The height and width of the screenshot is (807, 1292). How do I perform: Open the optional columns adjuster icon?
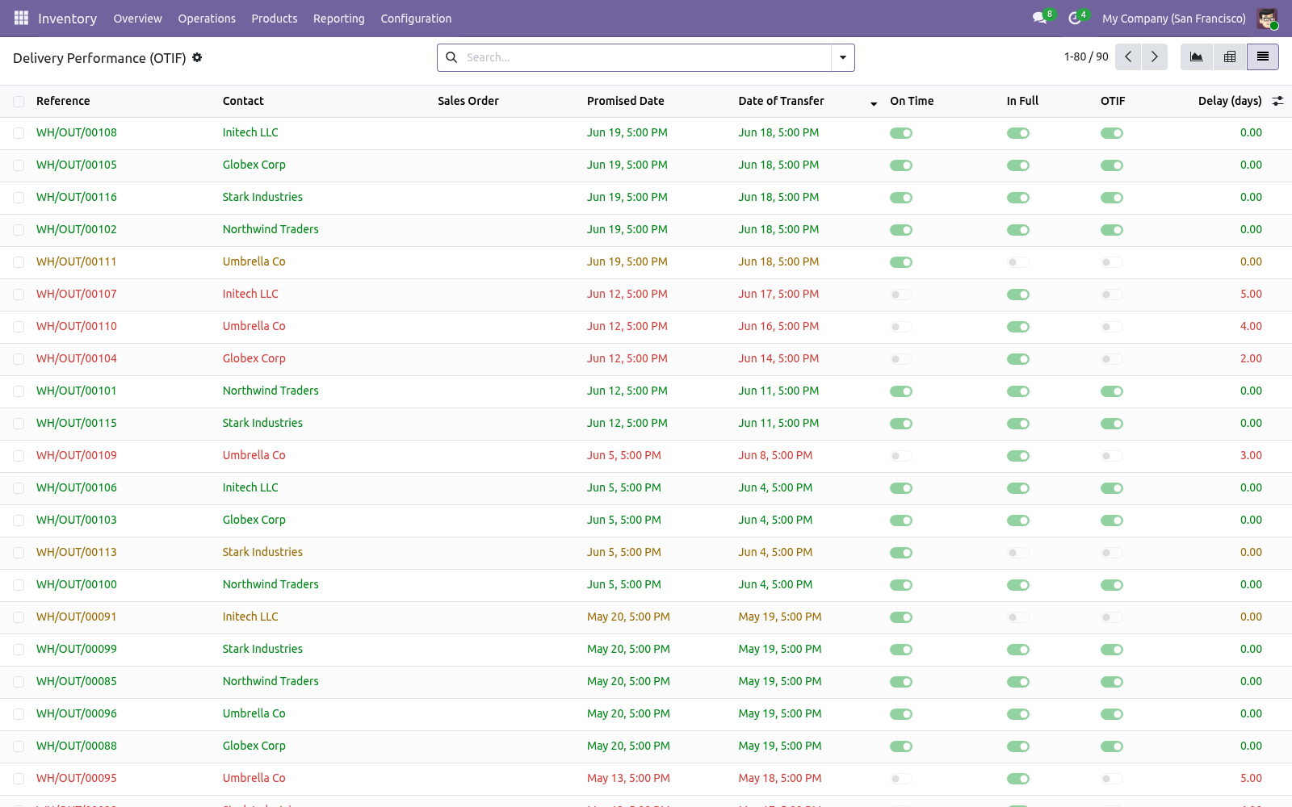tap(1277, 101)
